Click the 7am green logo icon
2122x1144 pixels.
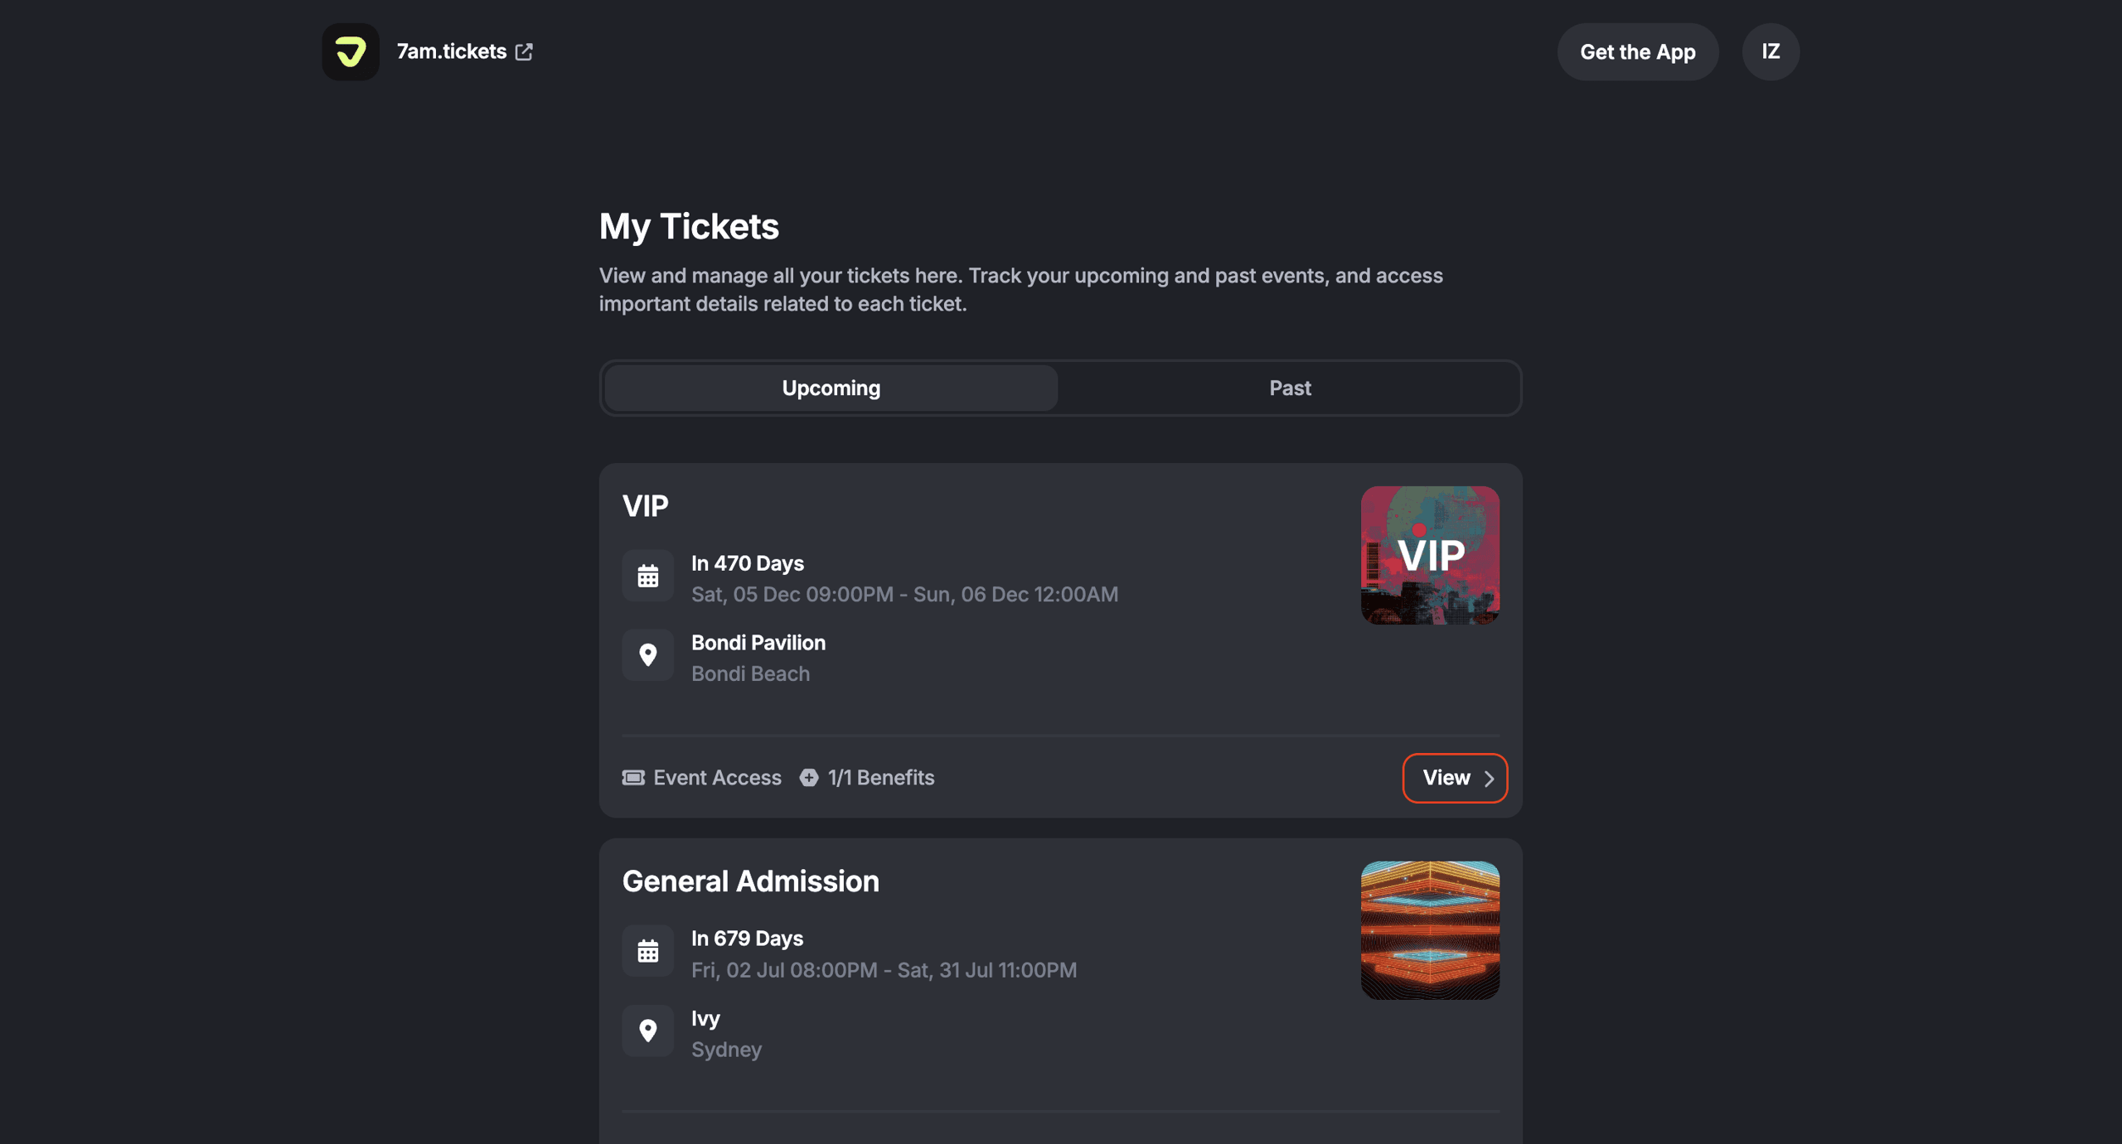(351, 51)
